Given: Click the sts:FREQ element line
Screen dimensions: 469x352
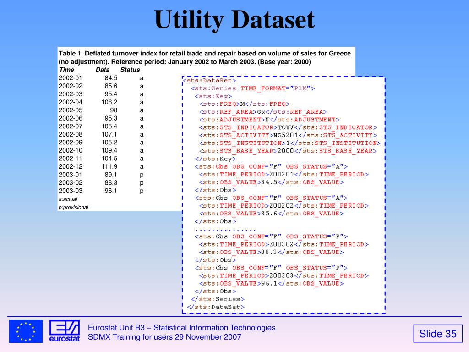Looking at the screenshot, I should pos(245,104).
